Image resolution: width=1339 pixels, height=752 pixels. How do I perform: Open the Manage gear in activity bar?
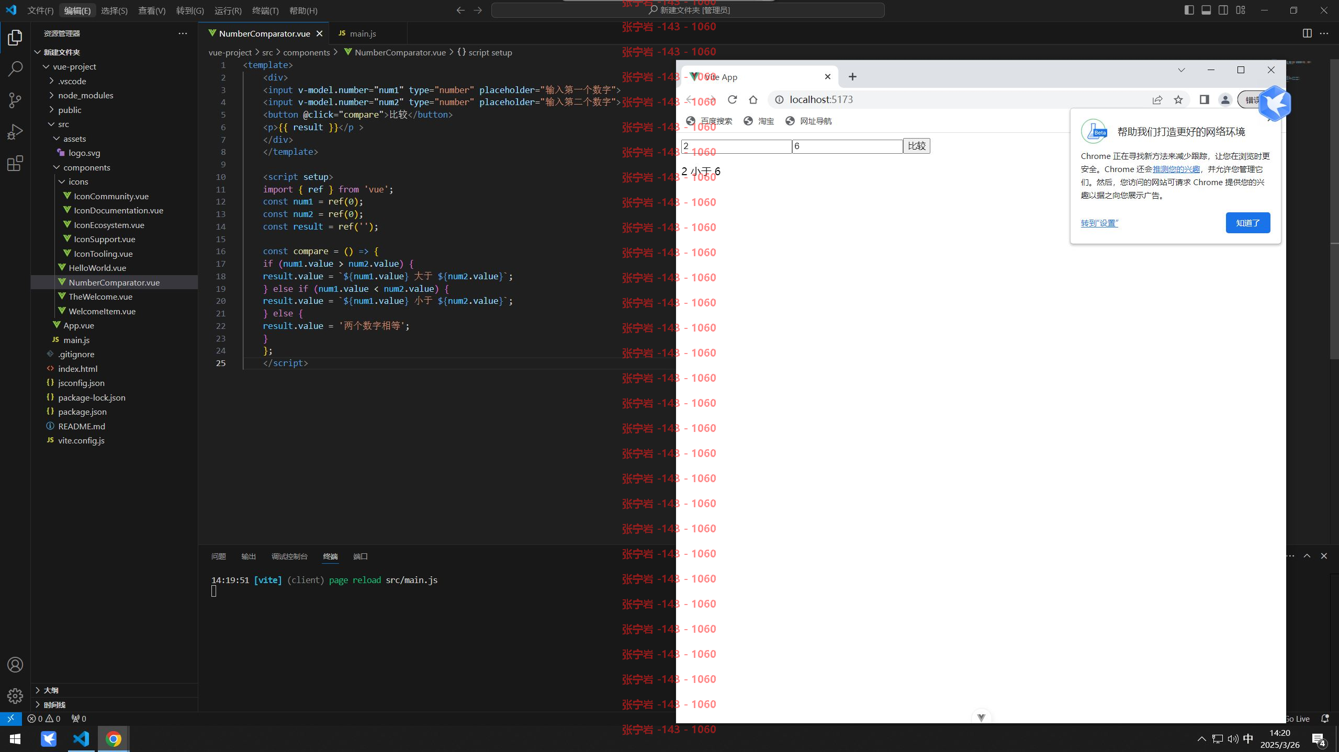tap(15, 696)
